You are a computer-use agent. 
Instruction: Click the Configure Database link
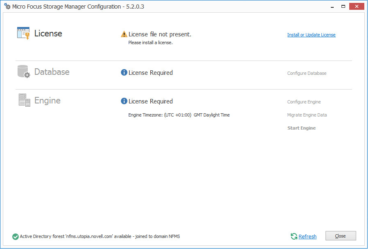pos(307,74)
